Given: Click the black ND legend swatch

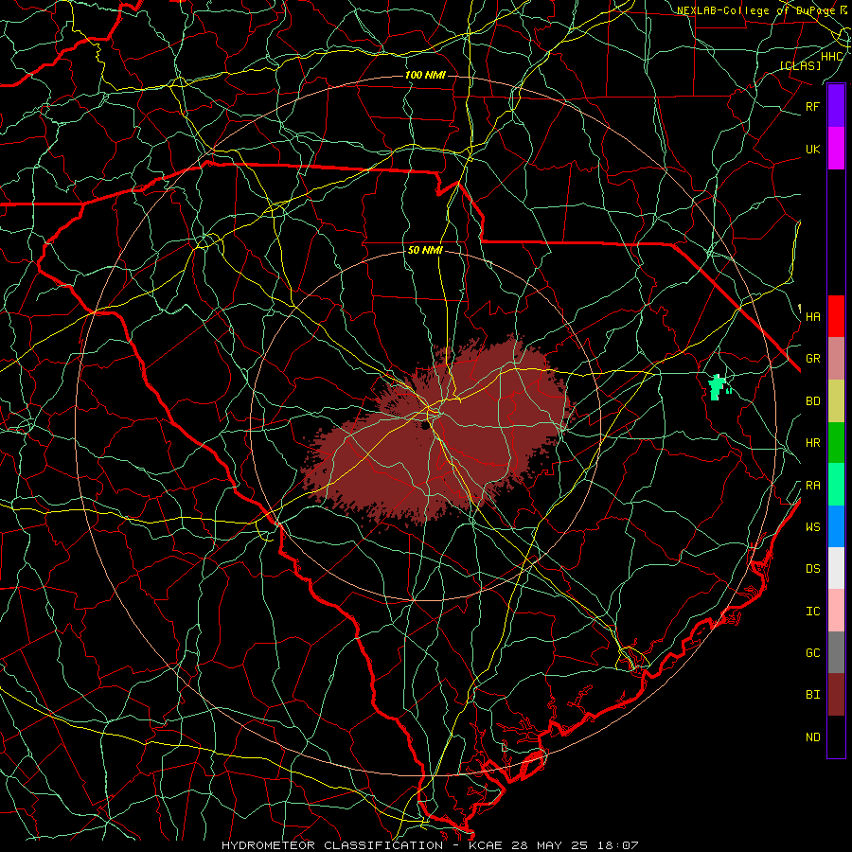Looking at the screenshot, I should tap(836, 737).
